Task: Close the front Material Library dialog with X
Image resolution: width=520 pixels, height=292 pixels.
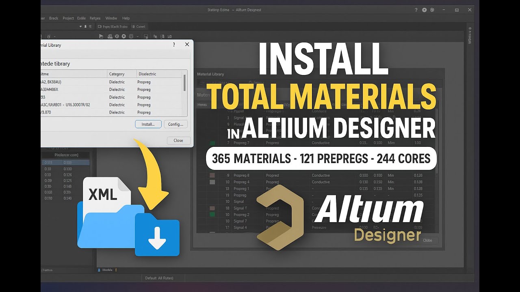Action: click(187, 45)
